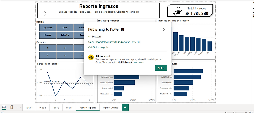Switch to desktop layout view icon
Viewport: 254px width, 113px height.
pyautogui.click(x=4, y=107)
